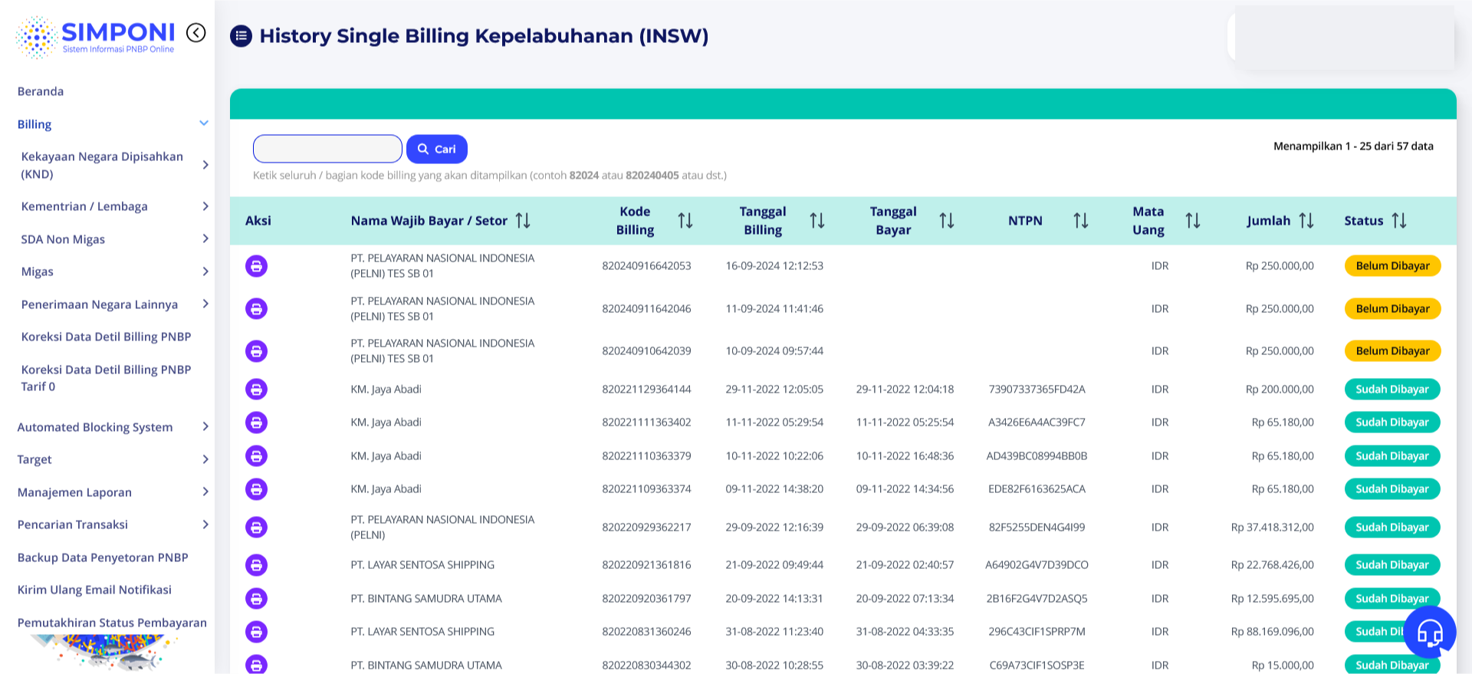The image size is (1472, 674).
Task: Sort by Tanggal Billing column
Action: (x=817, y=221)
